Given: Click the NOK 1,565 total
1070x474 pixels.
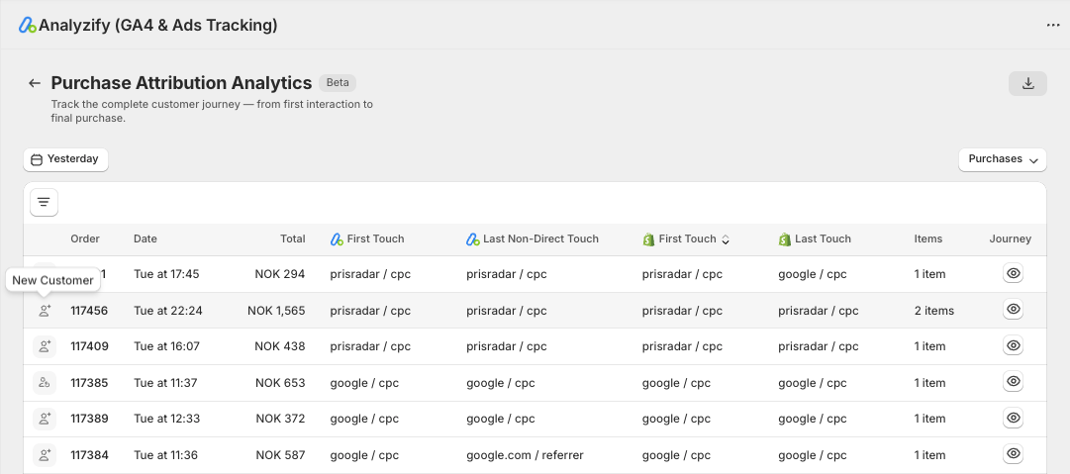Looking at the screenshot, I should click(x=276, y=311).
